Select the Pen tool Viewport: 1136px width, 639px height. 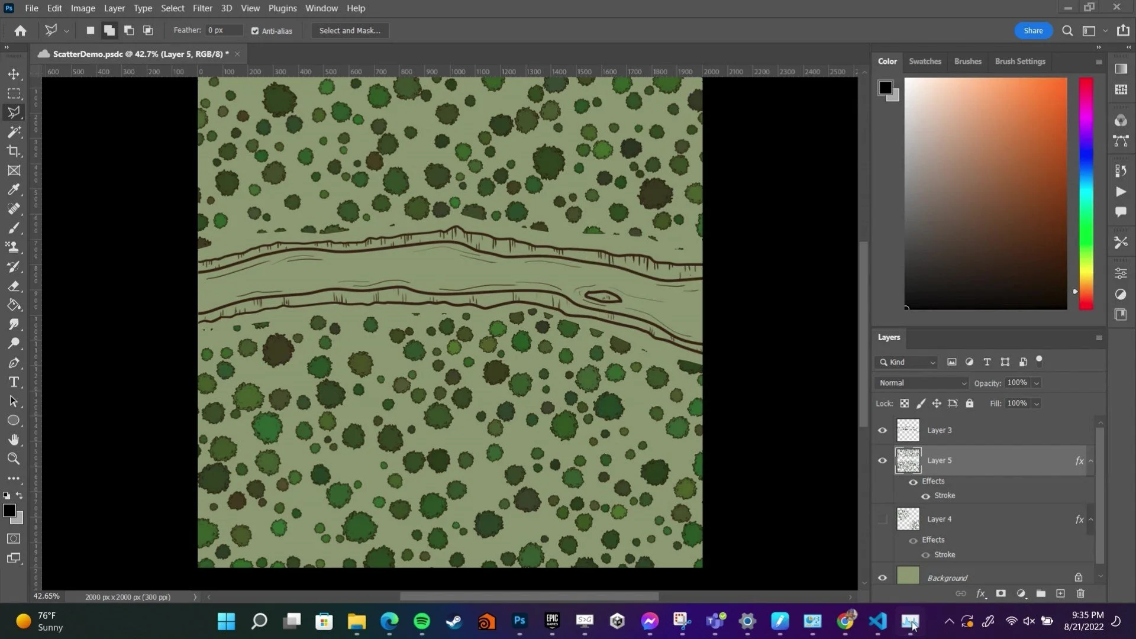14,363
